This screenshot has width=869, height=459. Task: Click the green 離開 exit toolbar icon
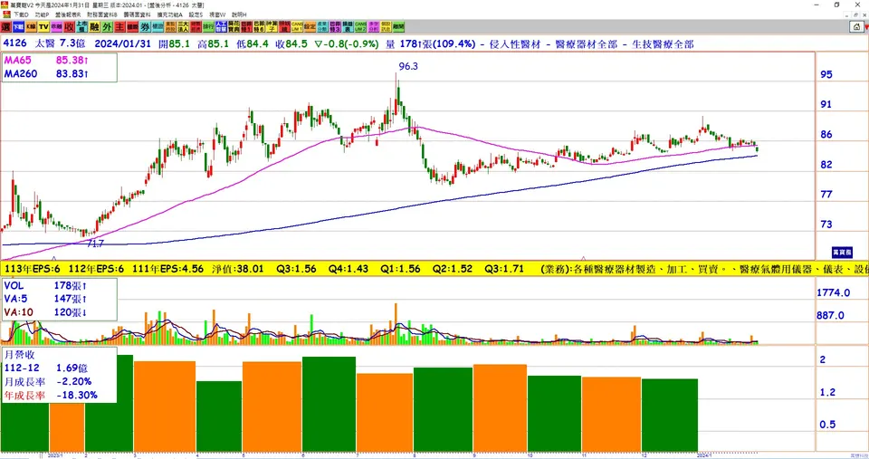tap(398, 26)
